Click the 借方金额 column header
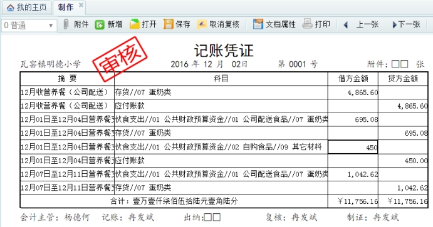Image resolution: width=433 pixels, height=227 pixels. (353, 79)
